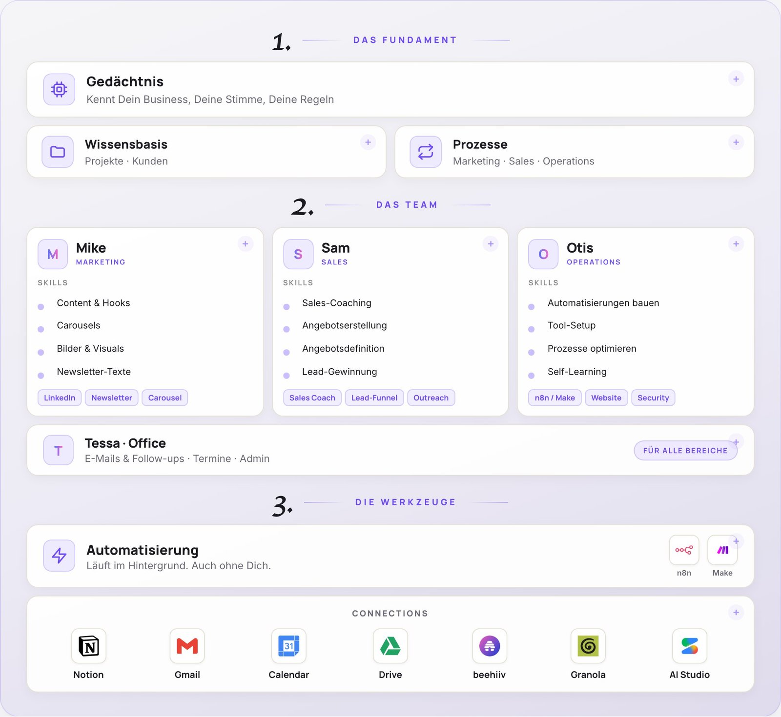Open the beehiiv connection icon
This screenshot has width=781, height=717.
point(490,646)
